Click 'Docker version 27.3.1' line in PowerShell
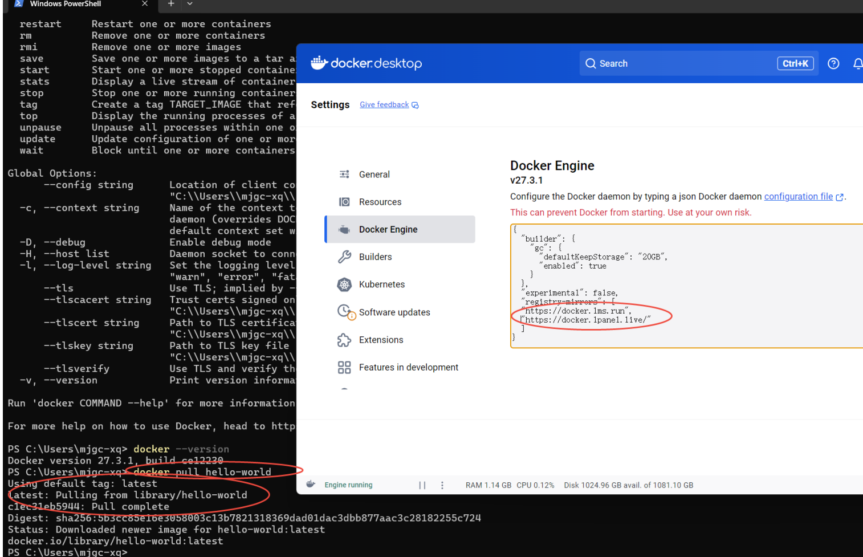863x557 pixels. (115, 461)
